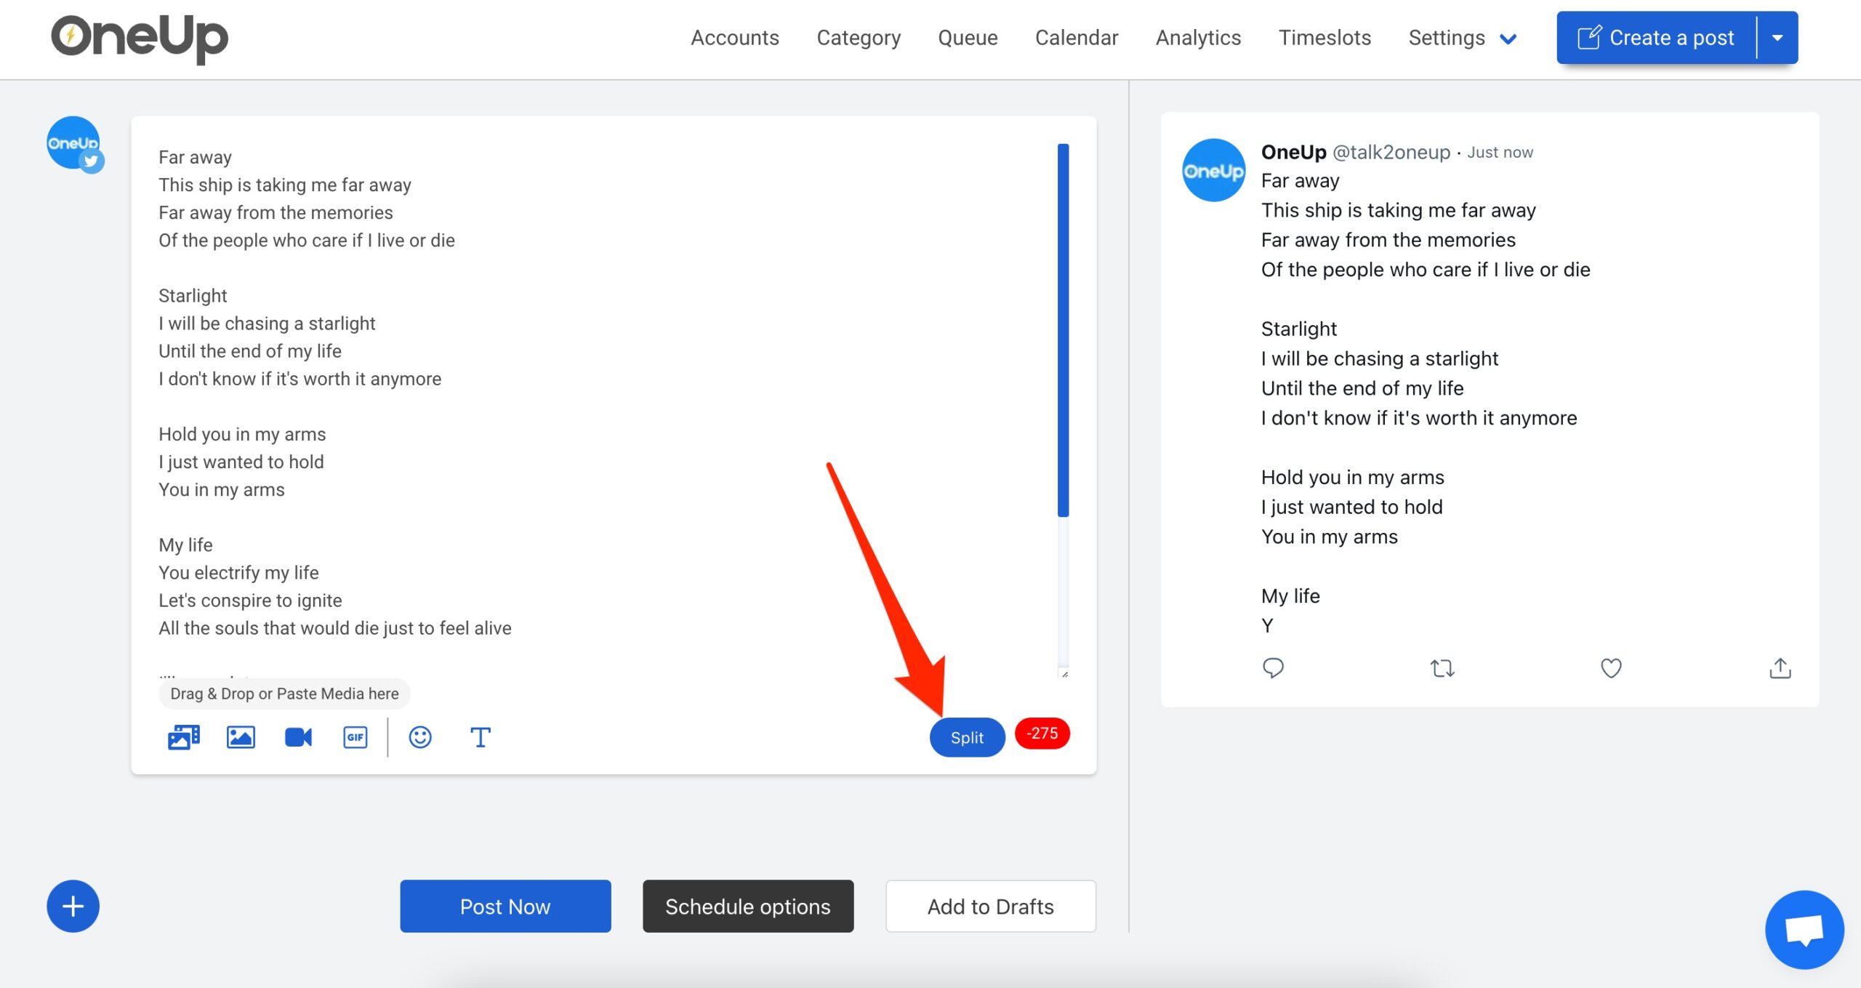Screen dimensions: 1861x988
Task: Navigate to the Analytics tab
Action: pyautogui.click(x=1197, y=37)
